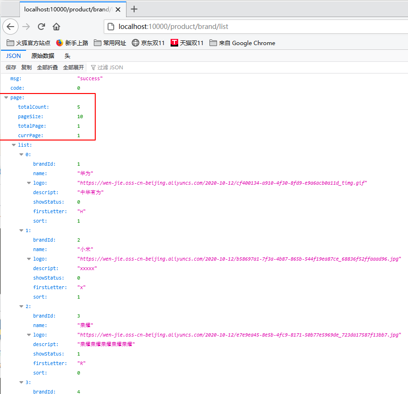Select the totalCount key

click(x=33, y=107)
